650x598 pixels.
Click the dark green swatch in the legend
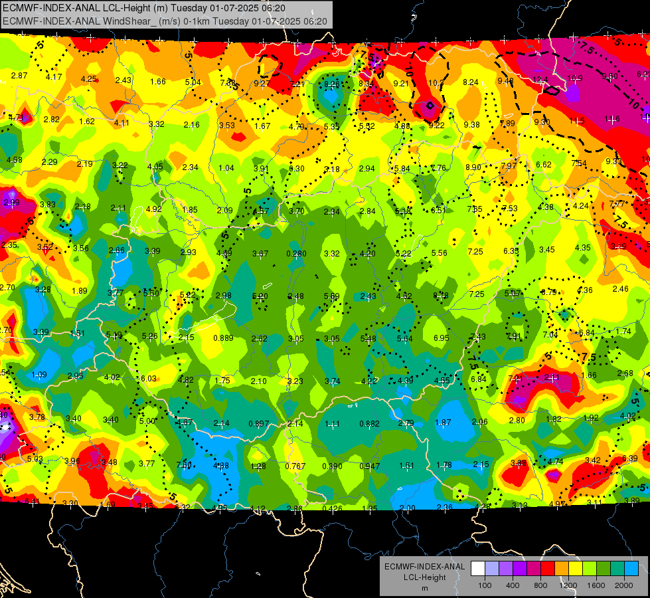coord(604,569)
